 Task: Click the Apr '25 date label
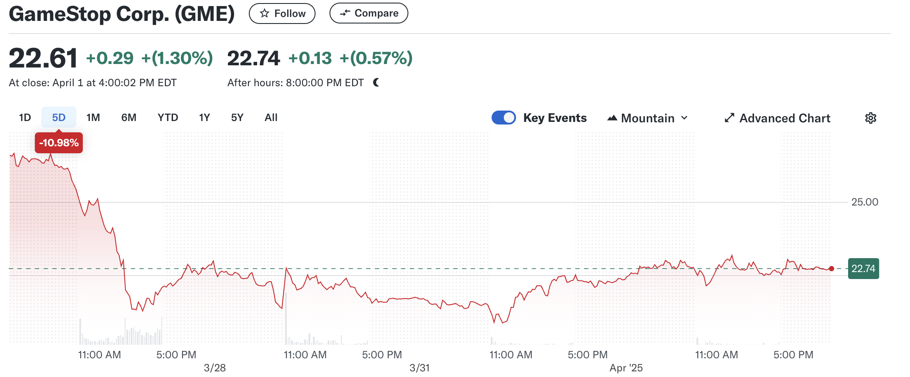coord(626,368)
